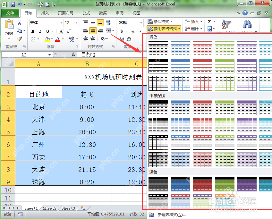Viewport: 272px width, 219px height.
Task: Open the font size 12 dropdown
Action: (x=76, y=23)
